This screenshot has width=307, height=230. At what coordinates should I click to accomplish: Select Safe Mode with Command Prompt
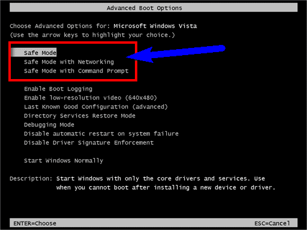pos(76,71)
